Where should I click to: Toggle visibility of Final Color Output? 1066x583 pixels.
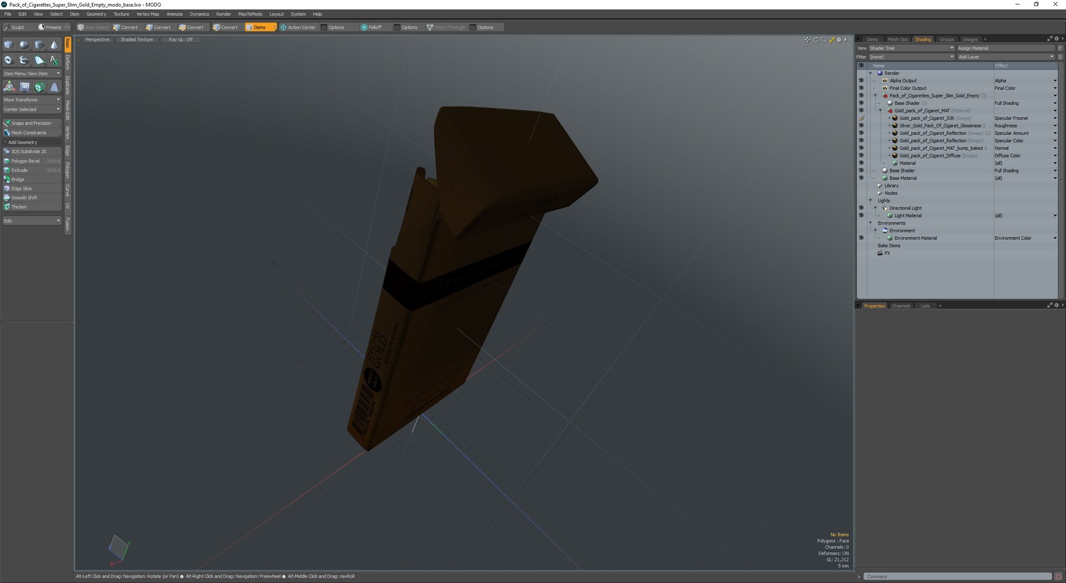(861, 88)
